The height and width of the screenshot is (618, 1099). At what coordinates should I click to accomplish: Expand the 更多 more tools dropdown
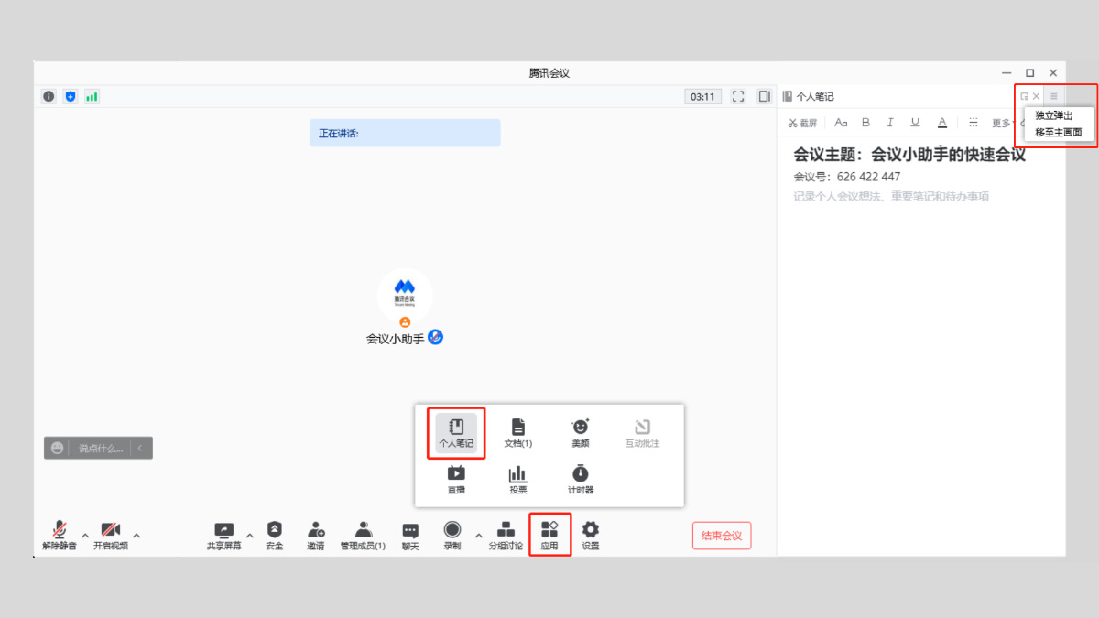(1002, 123)
